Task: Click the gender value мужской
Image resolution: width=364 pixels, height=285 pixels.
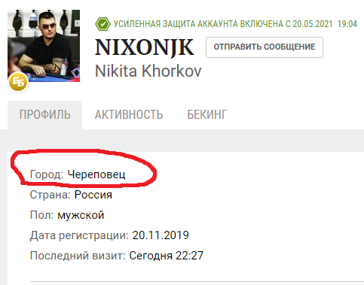Action: pyautogui.click(x=81, y=215)
